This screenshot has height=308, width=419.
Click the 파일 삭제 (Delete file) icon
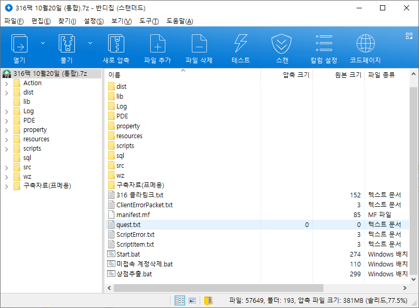tap(199, 44)
